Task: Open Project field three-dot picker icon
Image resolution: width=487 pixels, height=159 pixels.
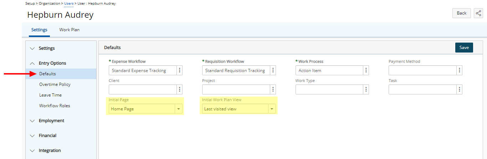Action: (273, 89)
